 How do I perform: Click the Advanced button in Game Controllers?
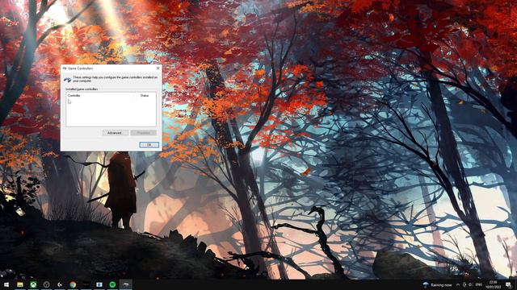pos(115,133)
